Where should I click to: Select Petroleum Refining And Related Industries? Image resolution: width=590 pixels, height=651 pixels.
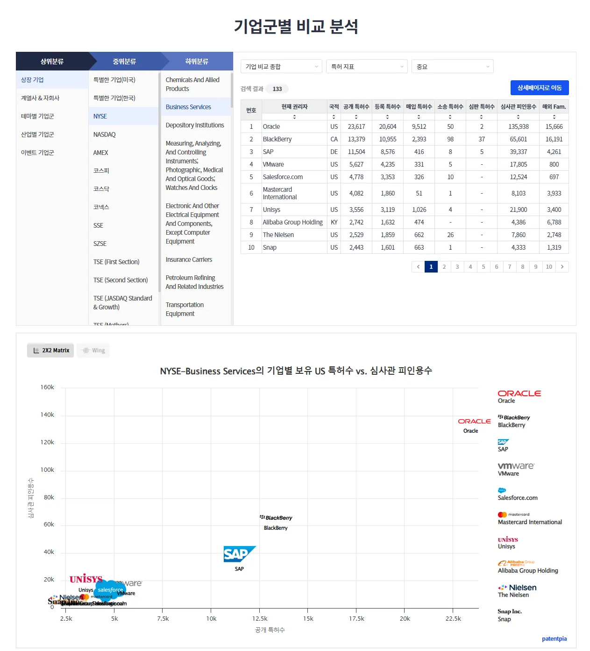pyautogui.click(x=196, y=282)
